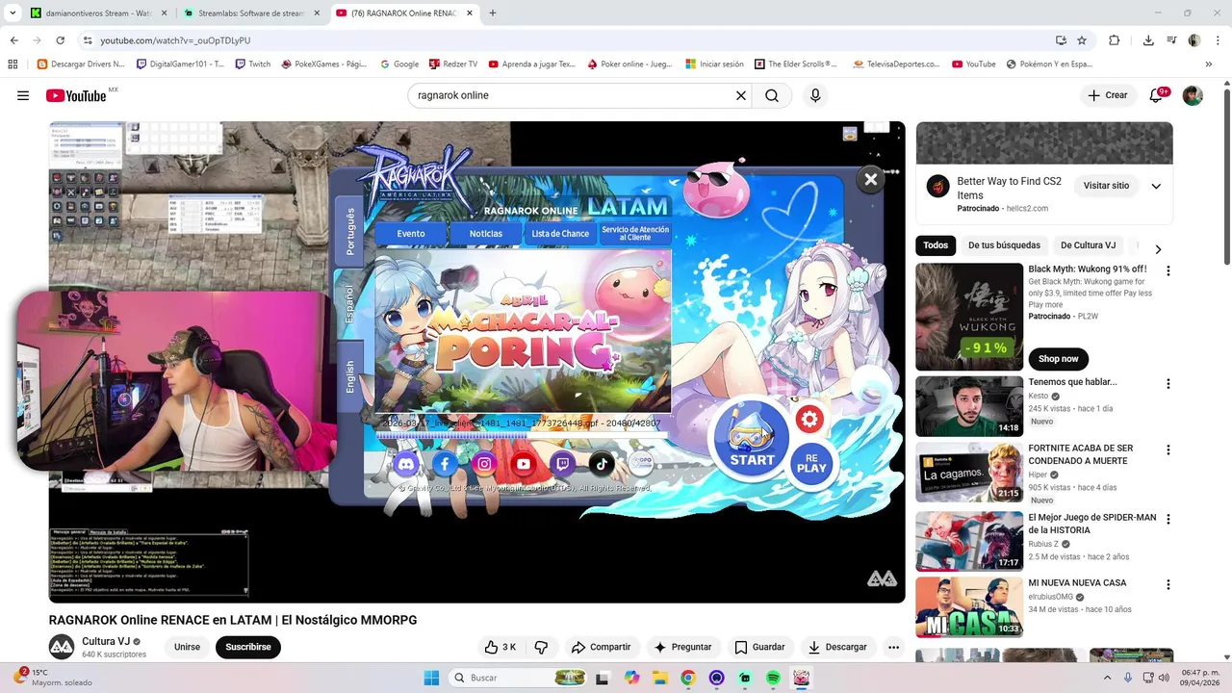
Task: Open a new Chrome tab
Action: [x=493, y=13]
